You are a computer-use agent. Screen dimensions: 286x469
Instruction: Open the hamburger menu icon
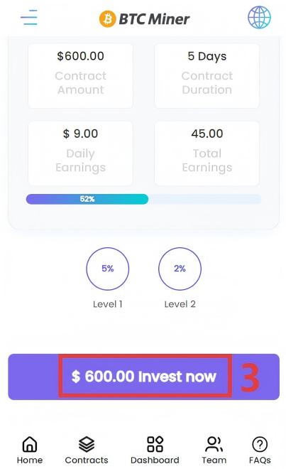29,17
